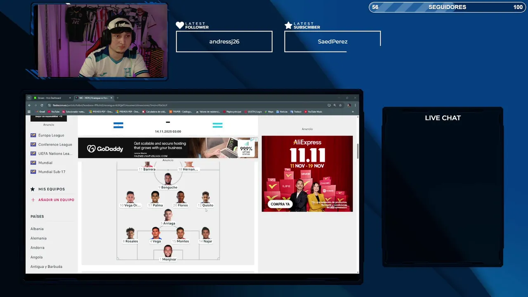
Task: Click the Honduras flag in match header
Action: pyautogui.click(x=217, y=125)
